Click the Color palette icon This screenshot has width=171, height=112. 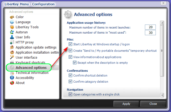[12, 17]
